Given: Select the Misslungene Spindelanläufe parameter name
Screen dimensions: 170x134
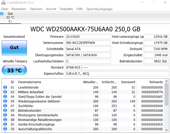Looking at the screenshot, I should [38, 115].
